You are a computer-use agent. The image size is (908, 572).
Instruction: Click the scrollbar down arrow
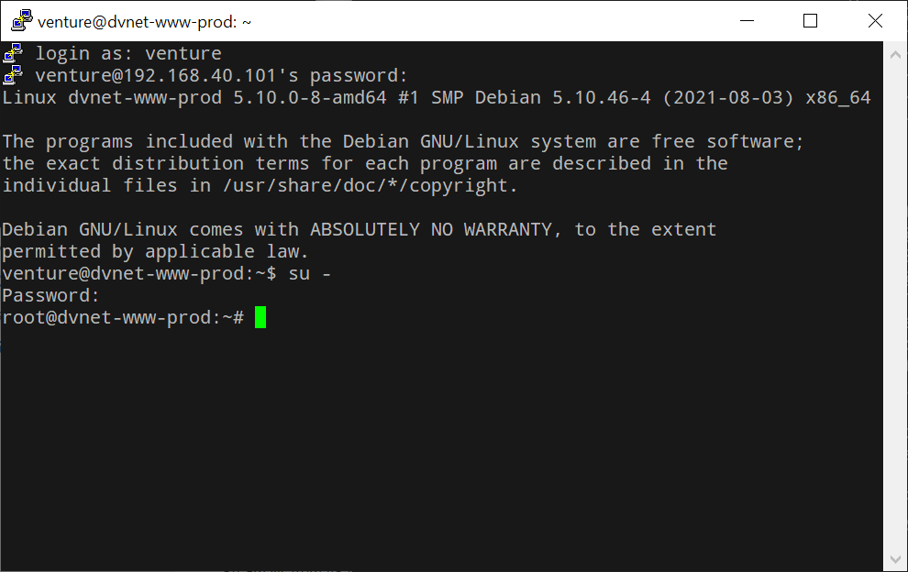tap(895, 558)
